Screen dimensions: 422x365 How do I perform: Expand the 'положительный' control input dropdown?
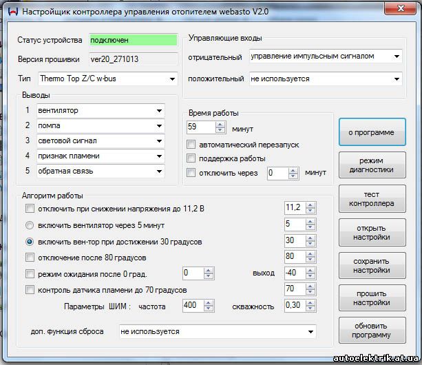click(x=397, y=79)
